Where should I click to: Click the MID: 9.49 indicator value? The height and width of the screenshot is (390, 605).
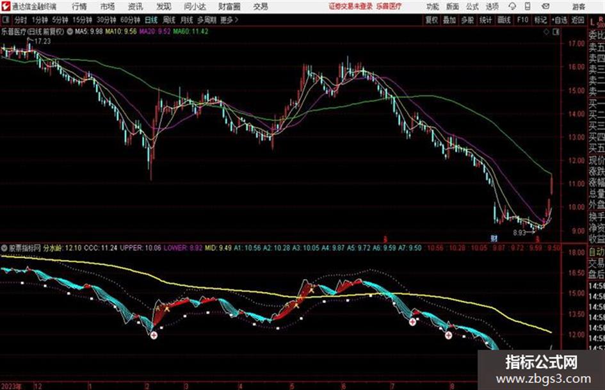pos(218,248)
